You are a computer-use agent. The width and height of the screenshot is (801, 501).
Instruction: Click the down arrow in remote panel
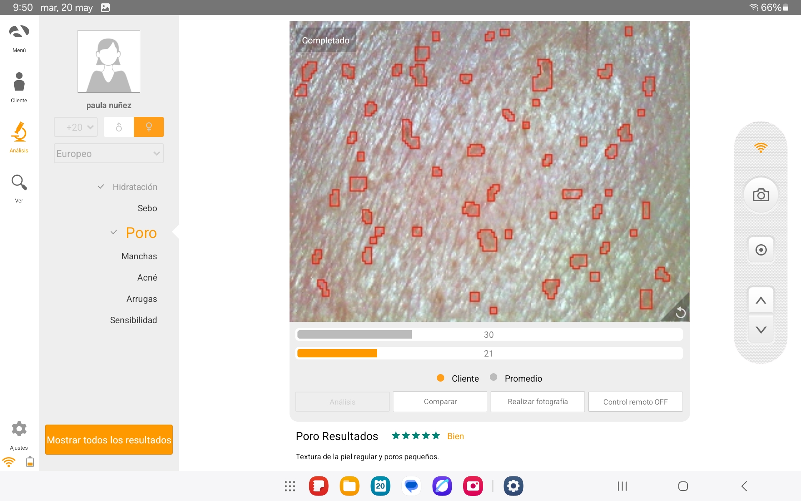click(x=761, y=330)
